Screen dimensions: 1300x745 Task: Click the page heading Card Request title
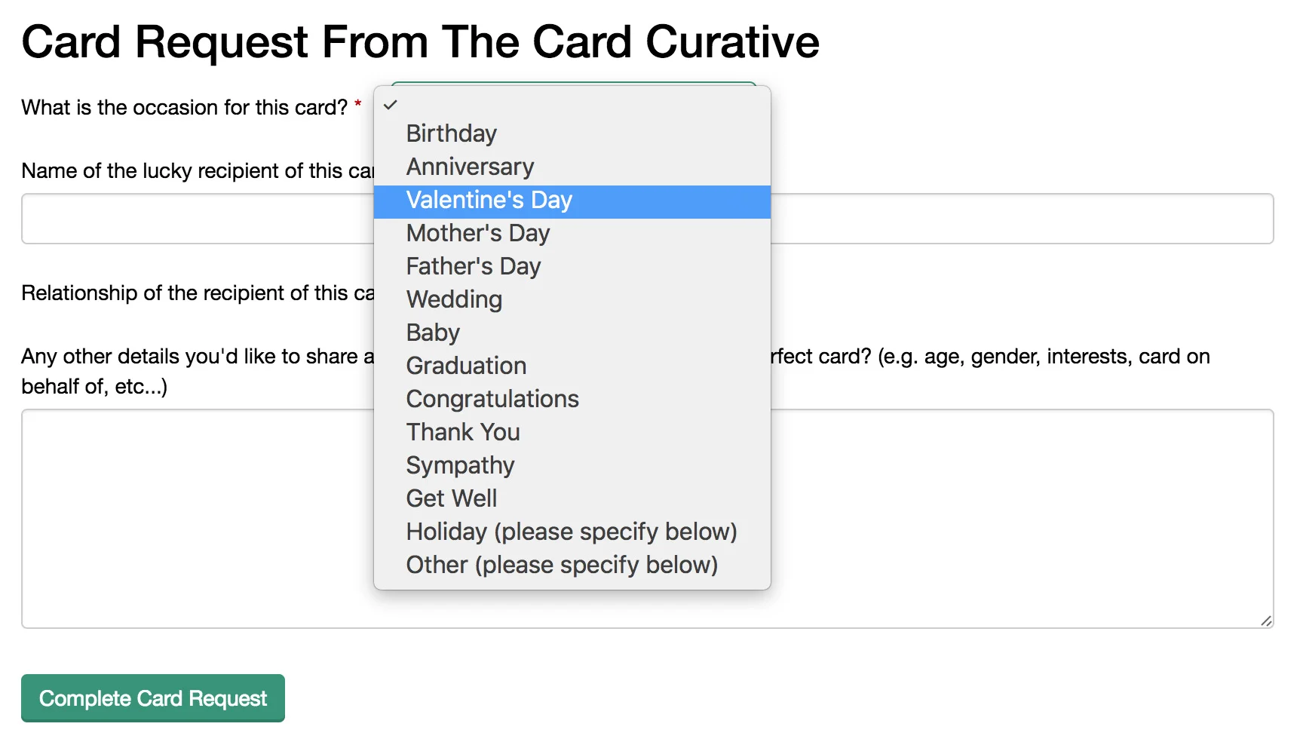click(420, 41)
